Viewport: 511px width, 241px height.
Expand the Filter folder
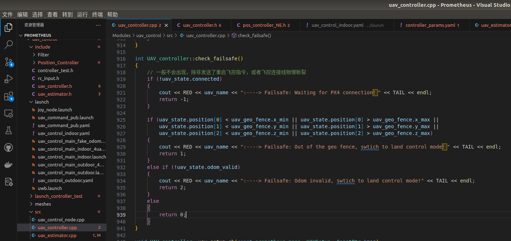pos(62,55)
